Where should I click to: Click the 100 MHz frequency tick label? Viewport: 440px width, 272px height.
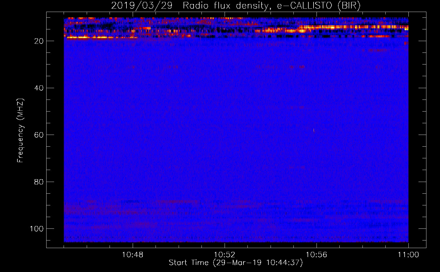coord(37,229)
